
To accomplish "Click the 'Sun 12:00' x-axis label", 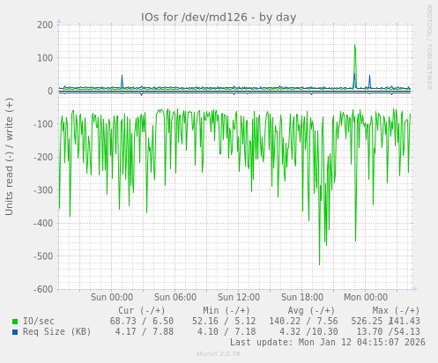I will (x=239, y=297).
